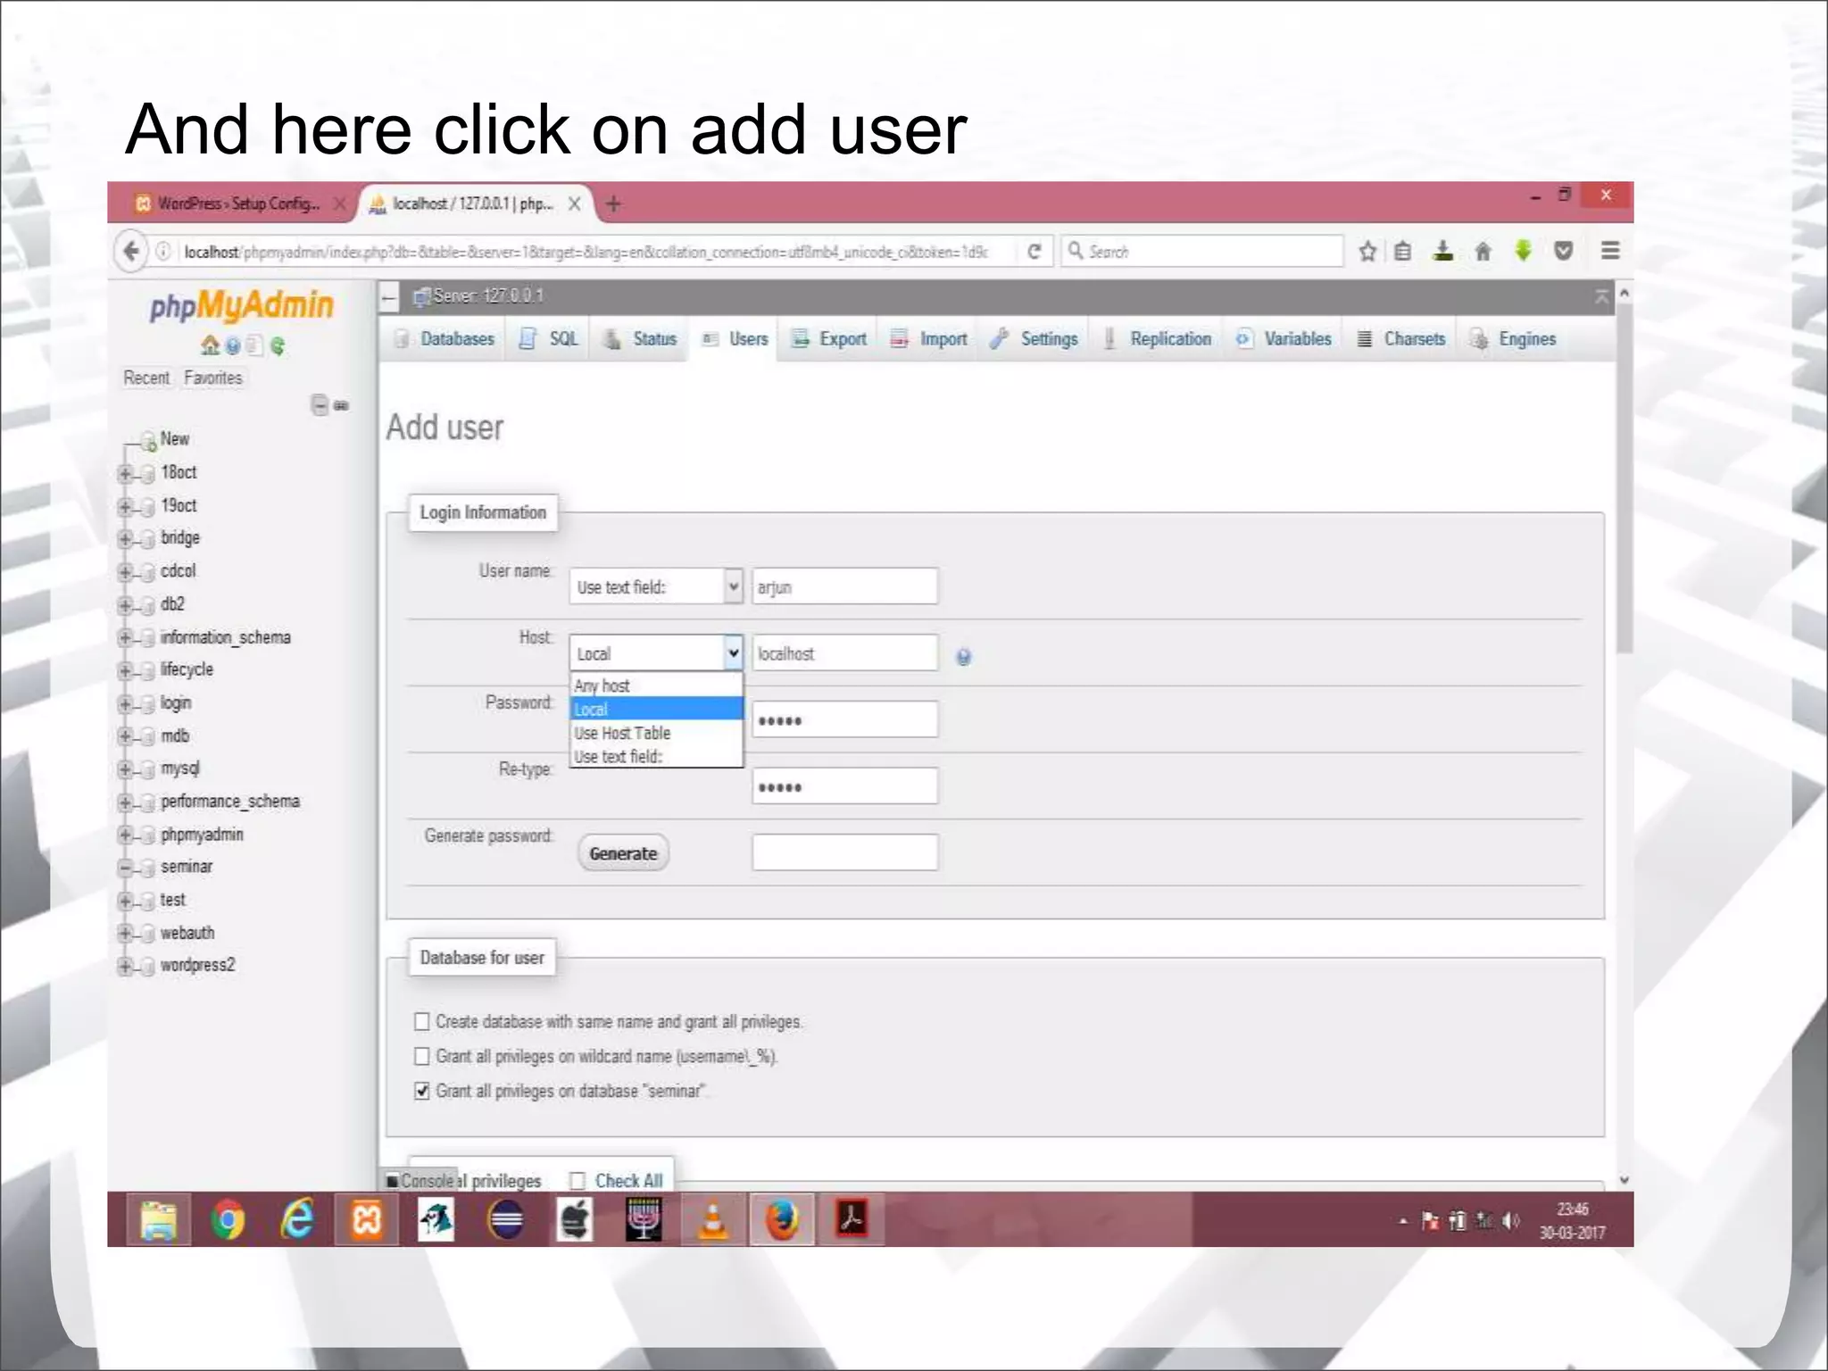Open the Status tab

(640, 339)
